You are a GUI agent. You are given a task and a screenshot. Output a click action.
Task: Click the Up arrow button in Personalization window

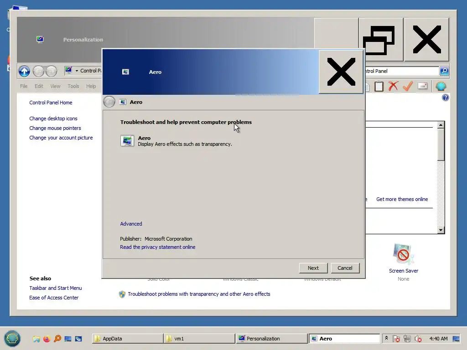click(24, 71)
